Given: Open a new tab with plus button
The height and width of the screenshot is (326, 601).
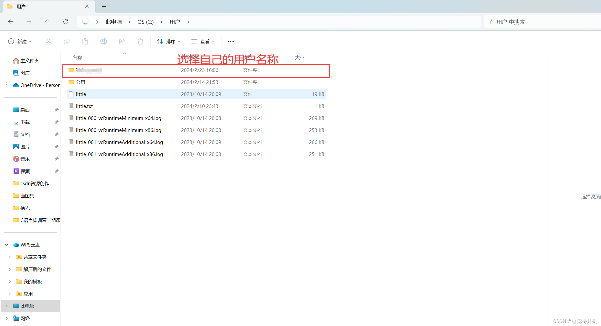Looking at the screenshot, I should coord(104,7).
